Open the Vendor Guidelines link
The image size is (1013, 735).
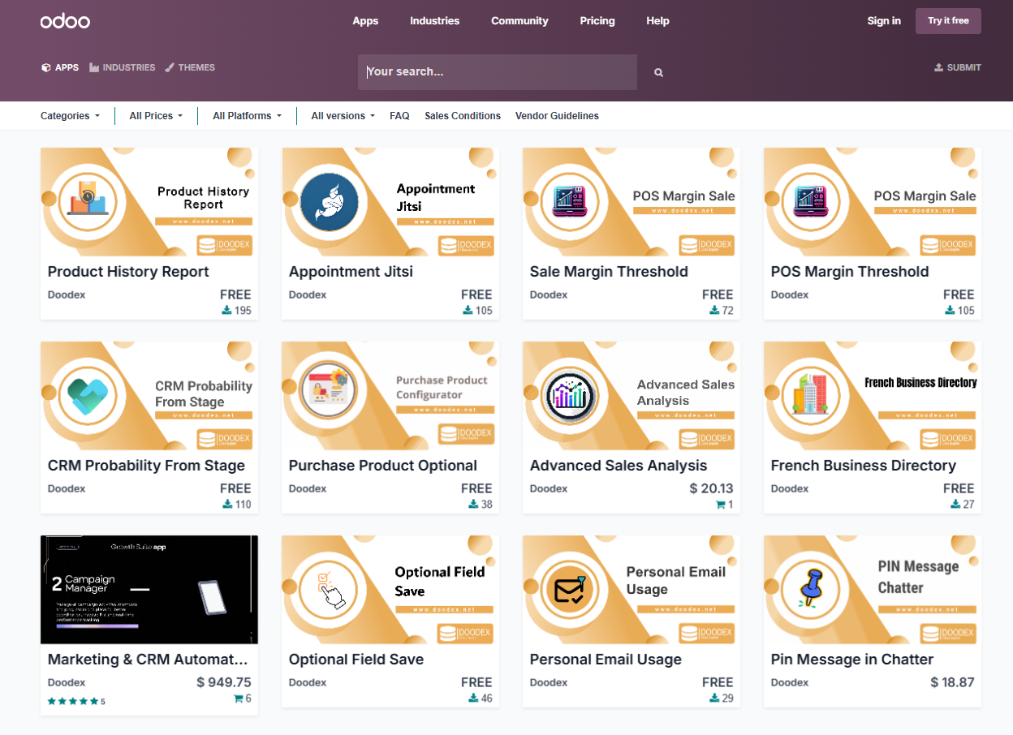click(x=557, y=116)
